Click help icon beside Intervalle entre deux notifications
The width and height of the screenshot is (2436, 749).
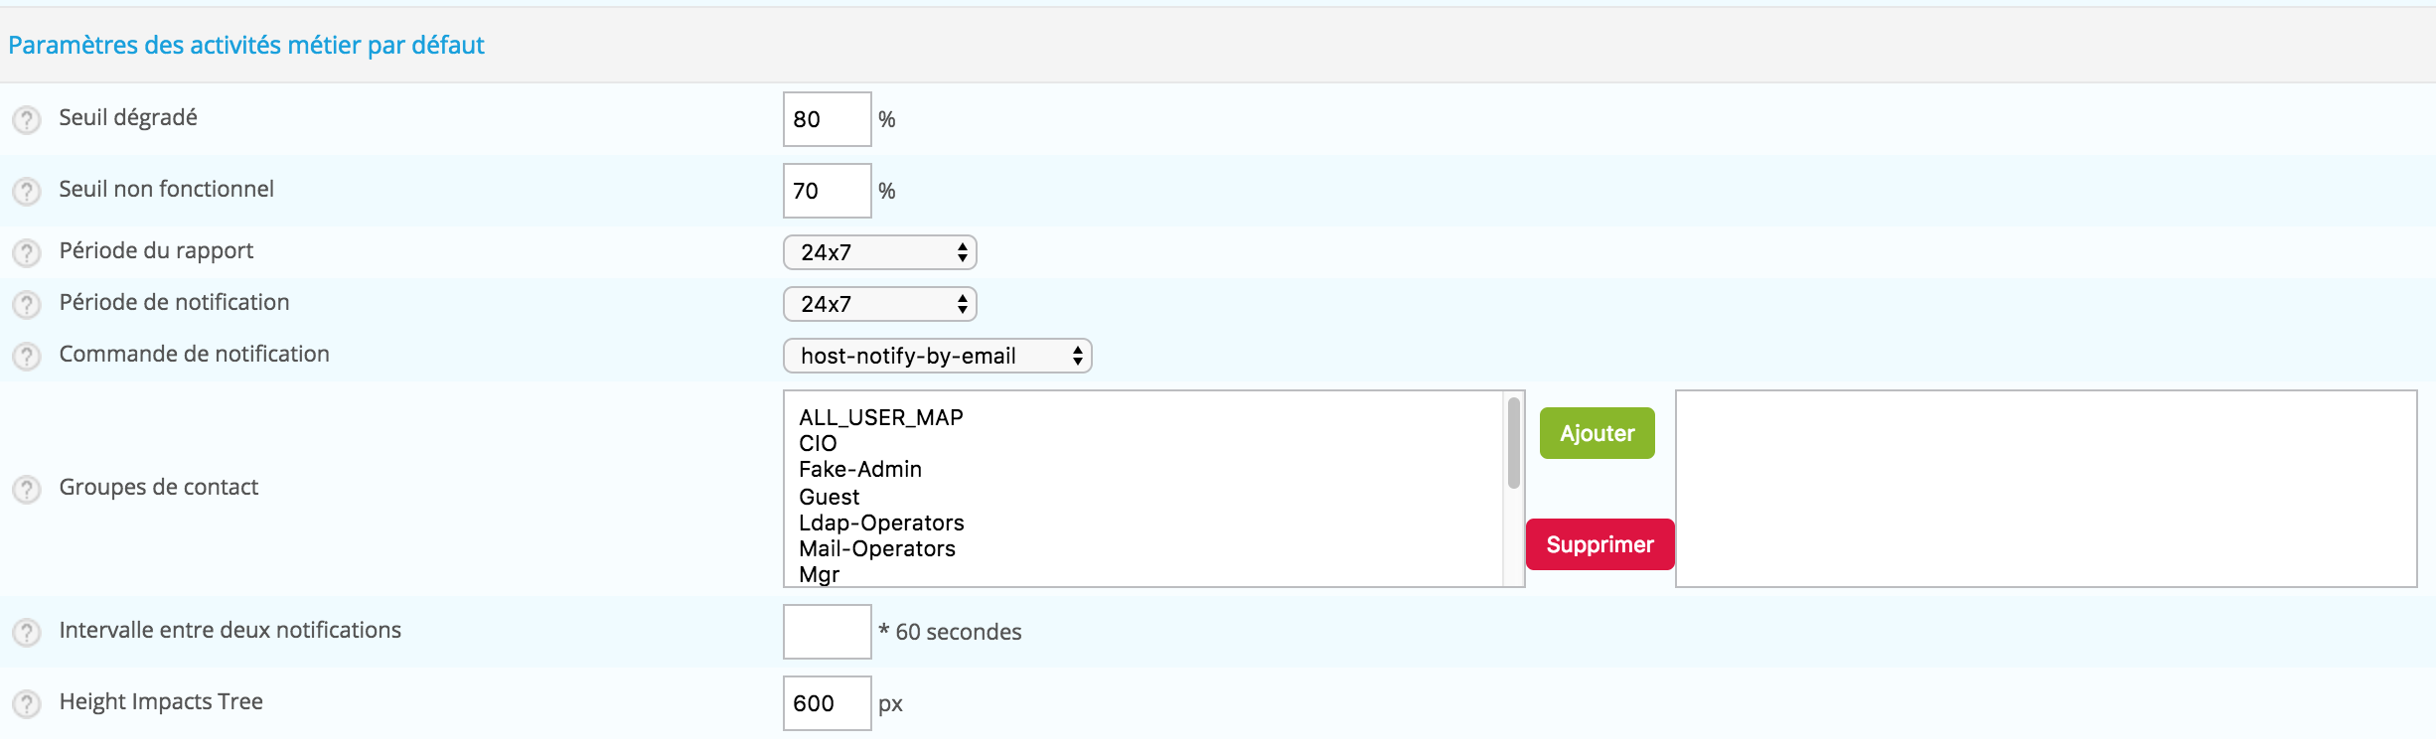[x=27, y=633]
